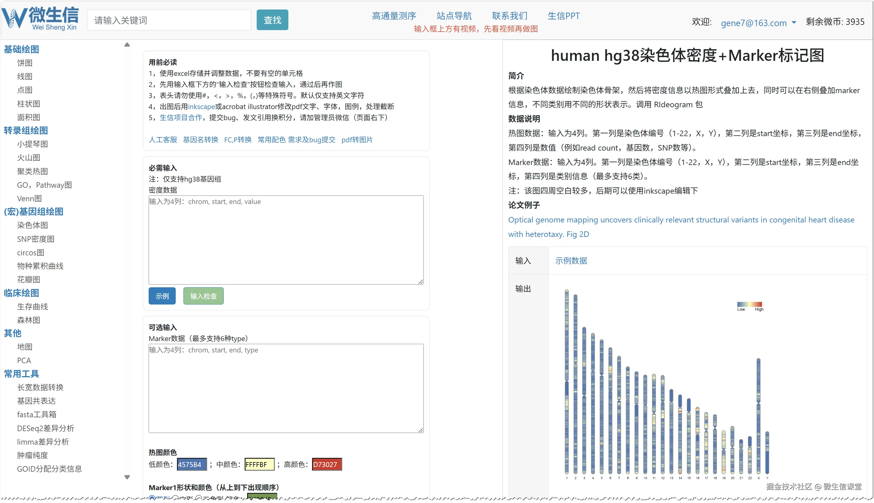The height and width of the screenshot is (503, 874).
Task: Click the sidebar scroll-down arrow
Action: pyautogui.click(x=127, y=477)
